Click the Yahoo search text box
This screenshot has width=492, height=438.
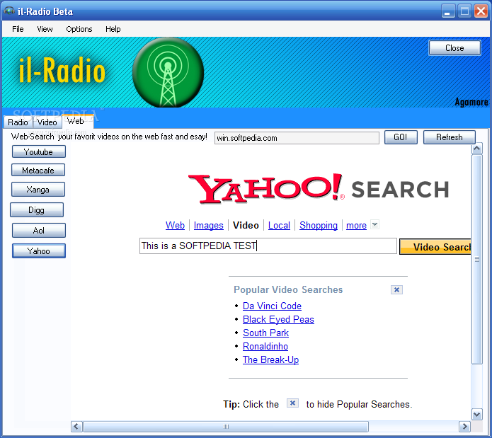point(268,246)
